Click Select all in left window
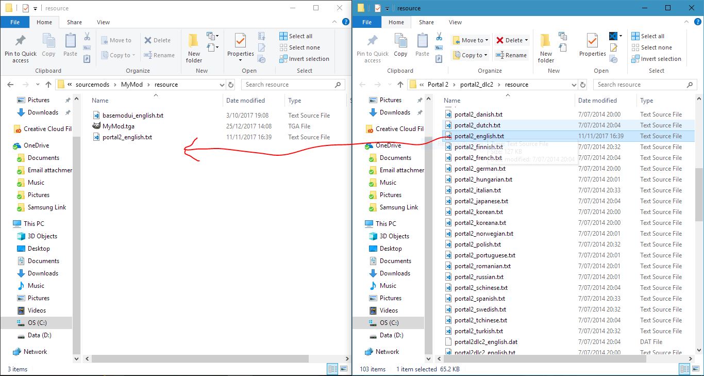The width and height of the screenshot is (704, 376). (x=296, y=36)
